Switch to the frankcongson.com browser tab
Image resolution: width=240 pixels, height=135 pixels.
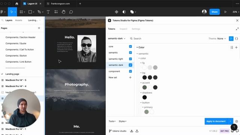click(x=60, y=4)
